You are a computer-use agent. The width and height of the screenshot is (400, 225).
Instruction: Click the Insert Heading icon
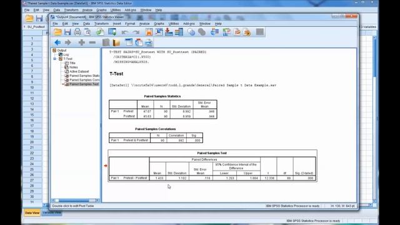pos(129,42)
